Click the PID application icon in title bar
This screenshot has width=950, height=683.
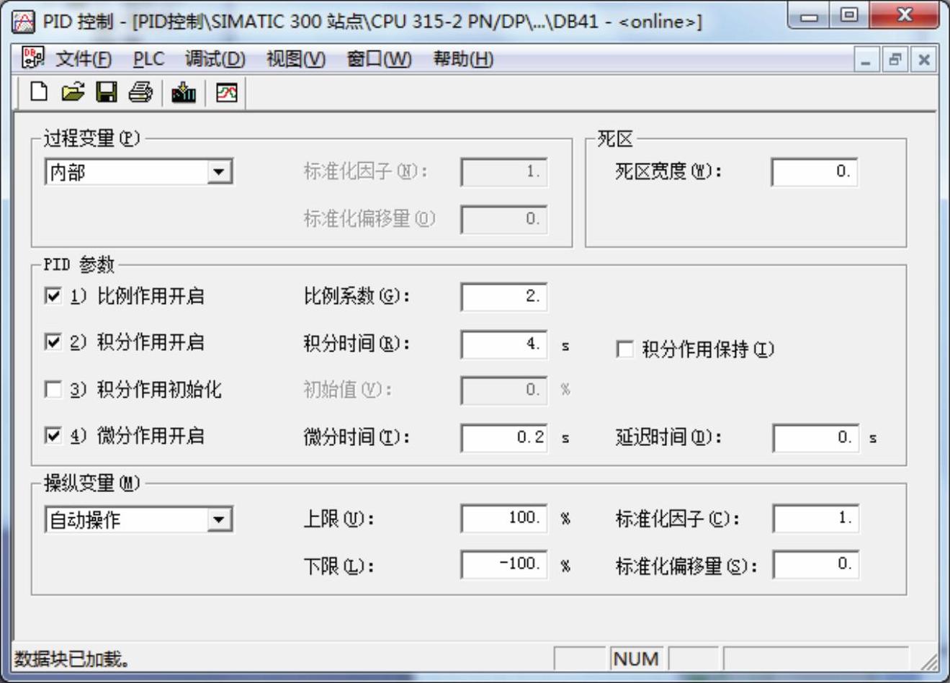point(24,22)
